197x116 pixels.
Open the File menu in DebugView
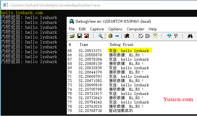click(x=72, y=29)
